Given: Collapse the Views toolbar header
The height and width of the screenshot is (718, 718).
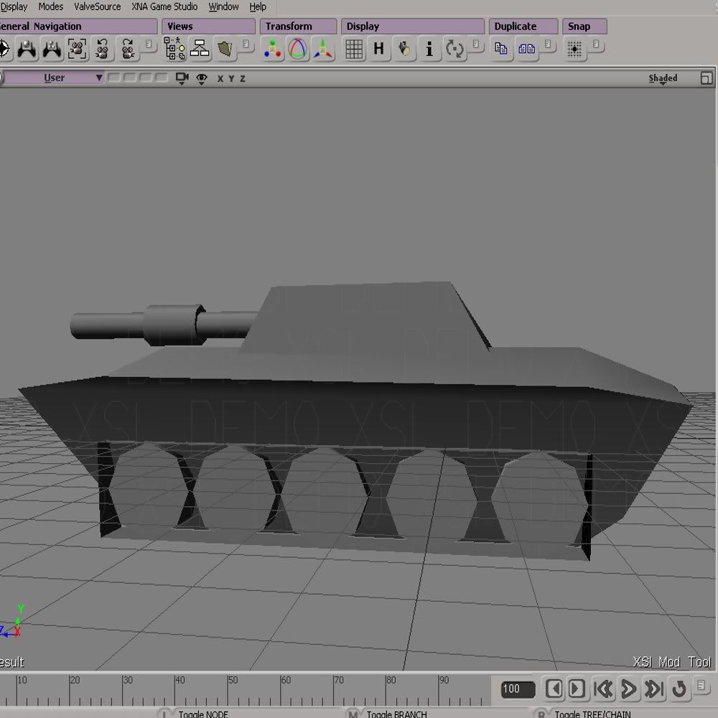Looking at the screenshot, I should pyautogui.click(x=208, y=26).
